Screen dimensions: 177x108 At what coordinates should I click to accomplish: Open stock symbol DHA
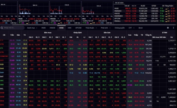2,101
